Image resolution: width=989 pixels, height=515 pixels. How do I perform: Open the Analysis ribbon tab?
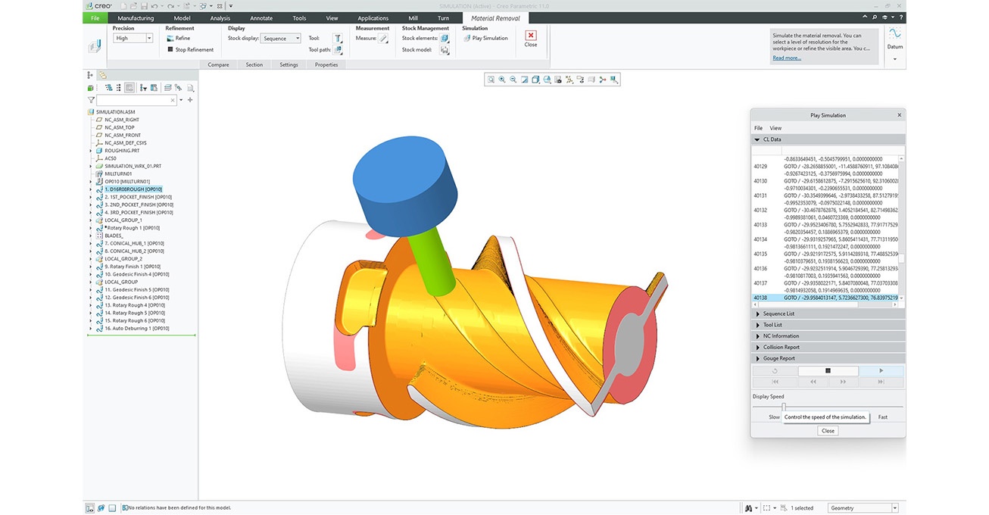click(x=220, y=18)
